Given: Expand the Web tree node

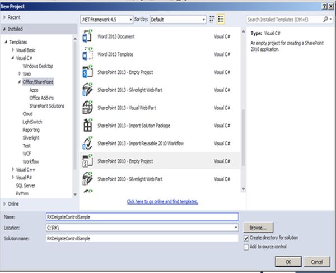Looking at the screenshot, I should [x=20, y=74].
